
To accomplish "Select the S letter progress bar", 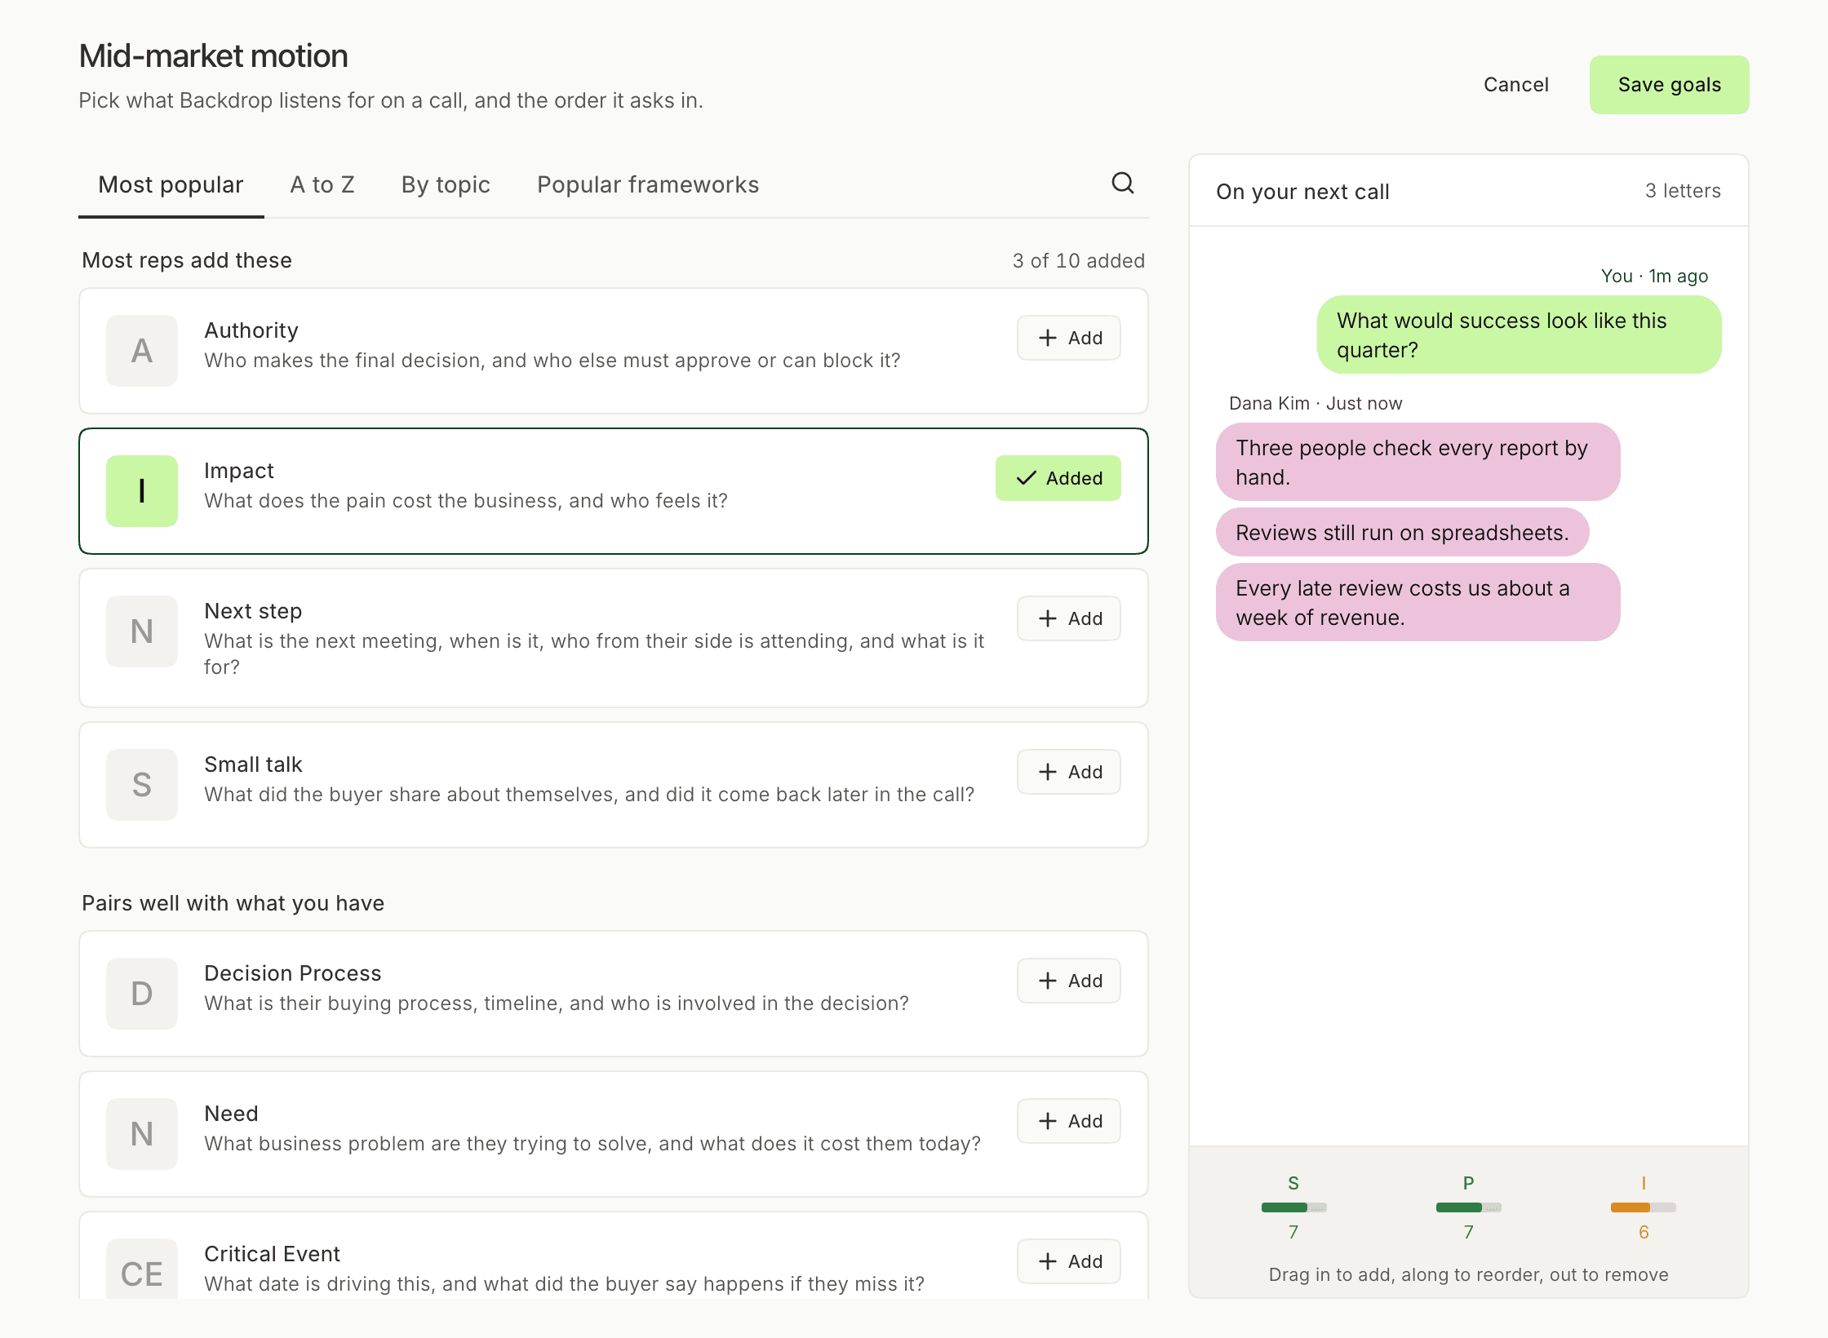I will 1293,1207.
